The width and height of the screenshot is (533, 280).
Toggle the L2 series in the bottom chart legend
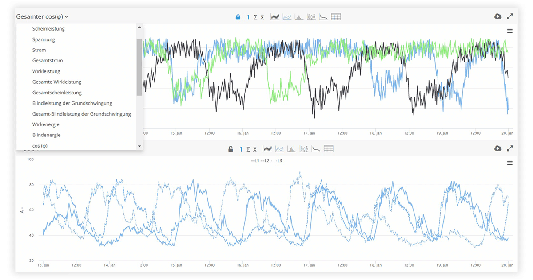[x=266, y=161]
